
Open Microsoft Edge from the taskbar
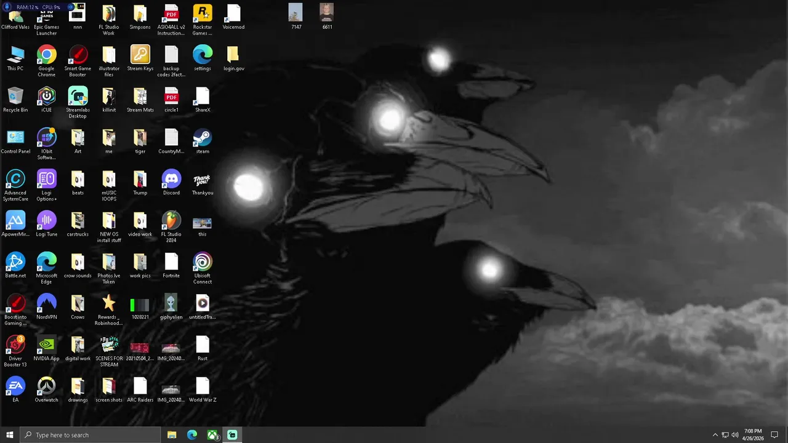[192, 435]
